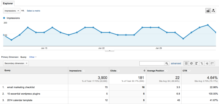Image resolution: width=219 pixels, height=104 pixels.
Task: Click the 200 y-axis label
Action: point(5,23)
